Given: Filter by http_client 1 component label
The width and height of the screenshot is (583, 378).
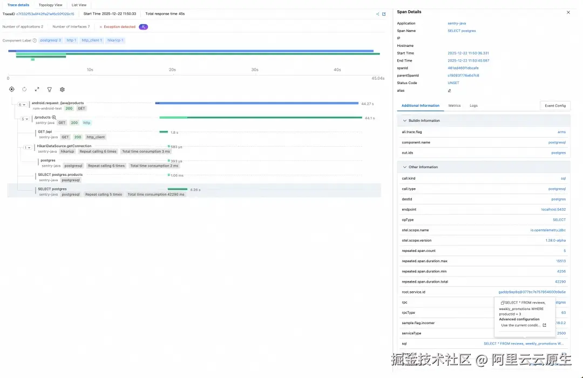Looking at the screenshot, I should tap(91, 40).
